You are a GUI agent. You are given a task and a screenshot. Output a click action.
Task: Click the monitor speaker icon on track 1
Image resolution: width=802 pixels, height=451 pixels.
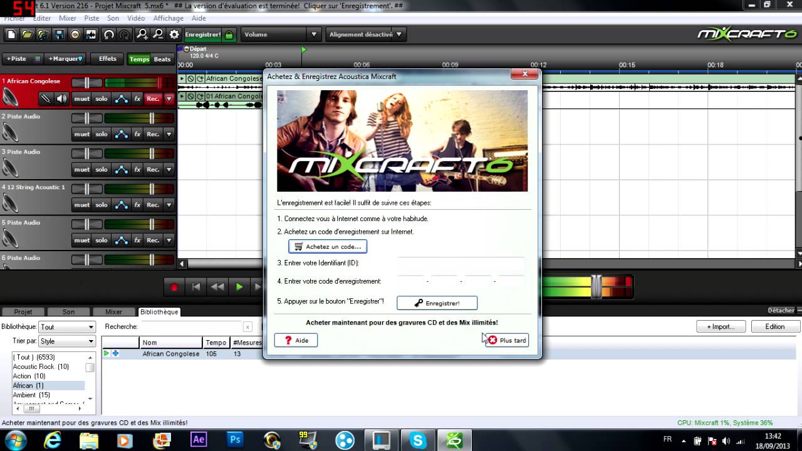point(61,98)
